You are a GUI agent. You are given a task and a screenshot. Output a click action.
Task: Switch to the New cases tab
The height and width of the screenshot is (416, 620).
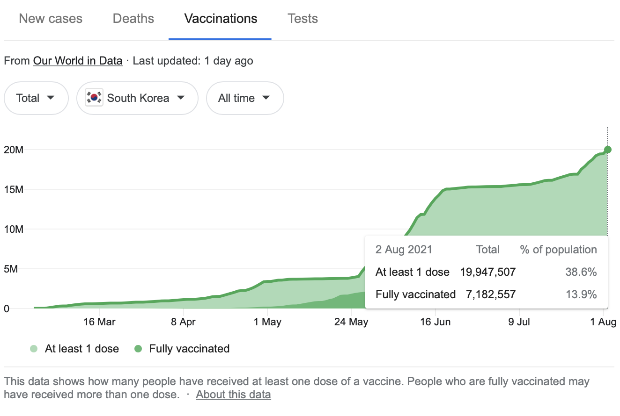(x=51, y=19)
